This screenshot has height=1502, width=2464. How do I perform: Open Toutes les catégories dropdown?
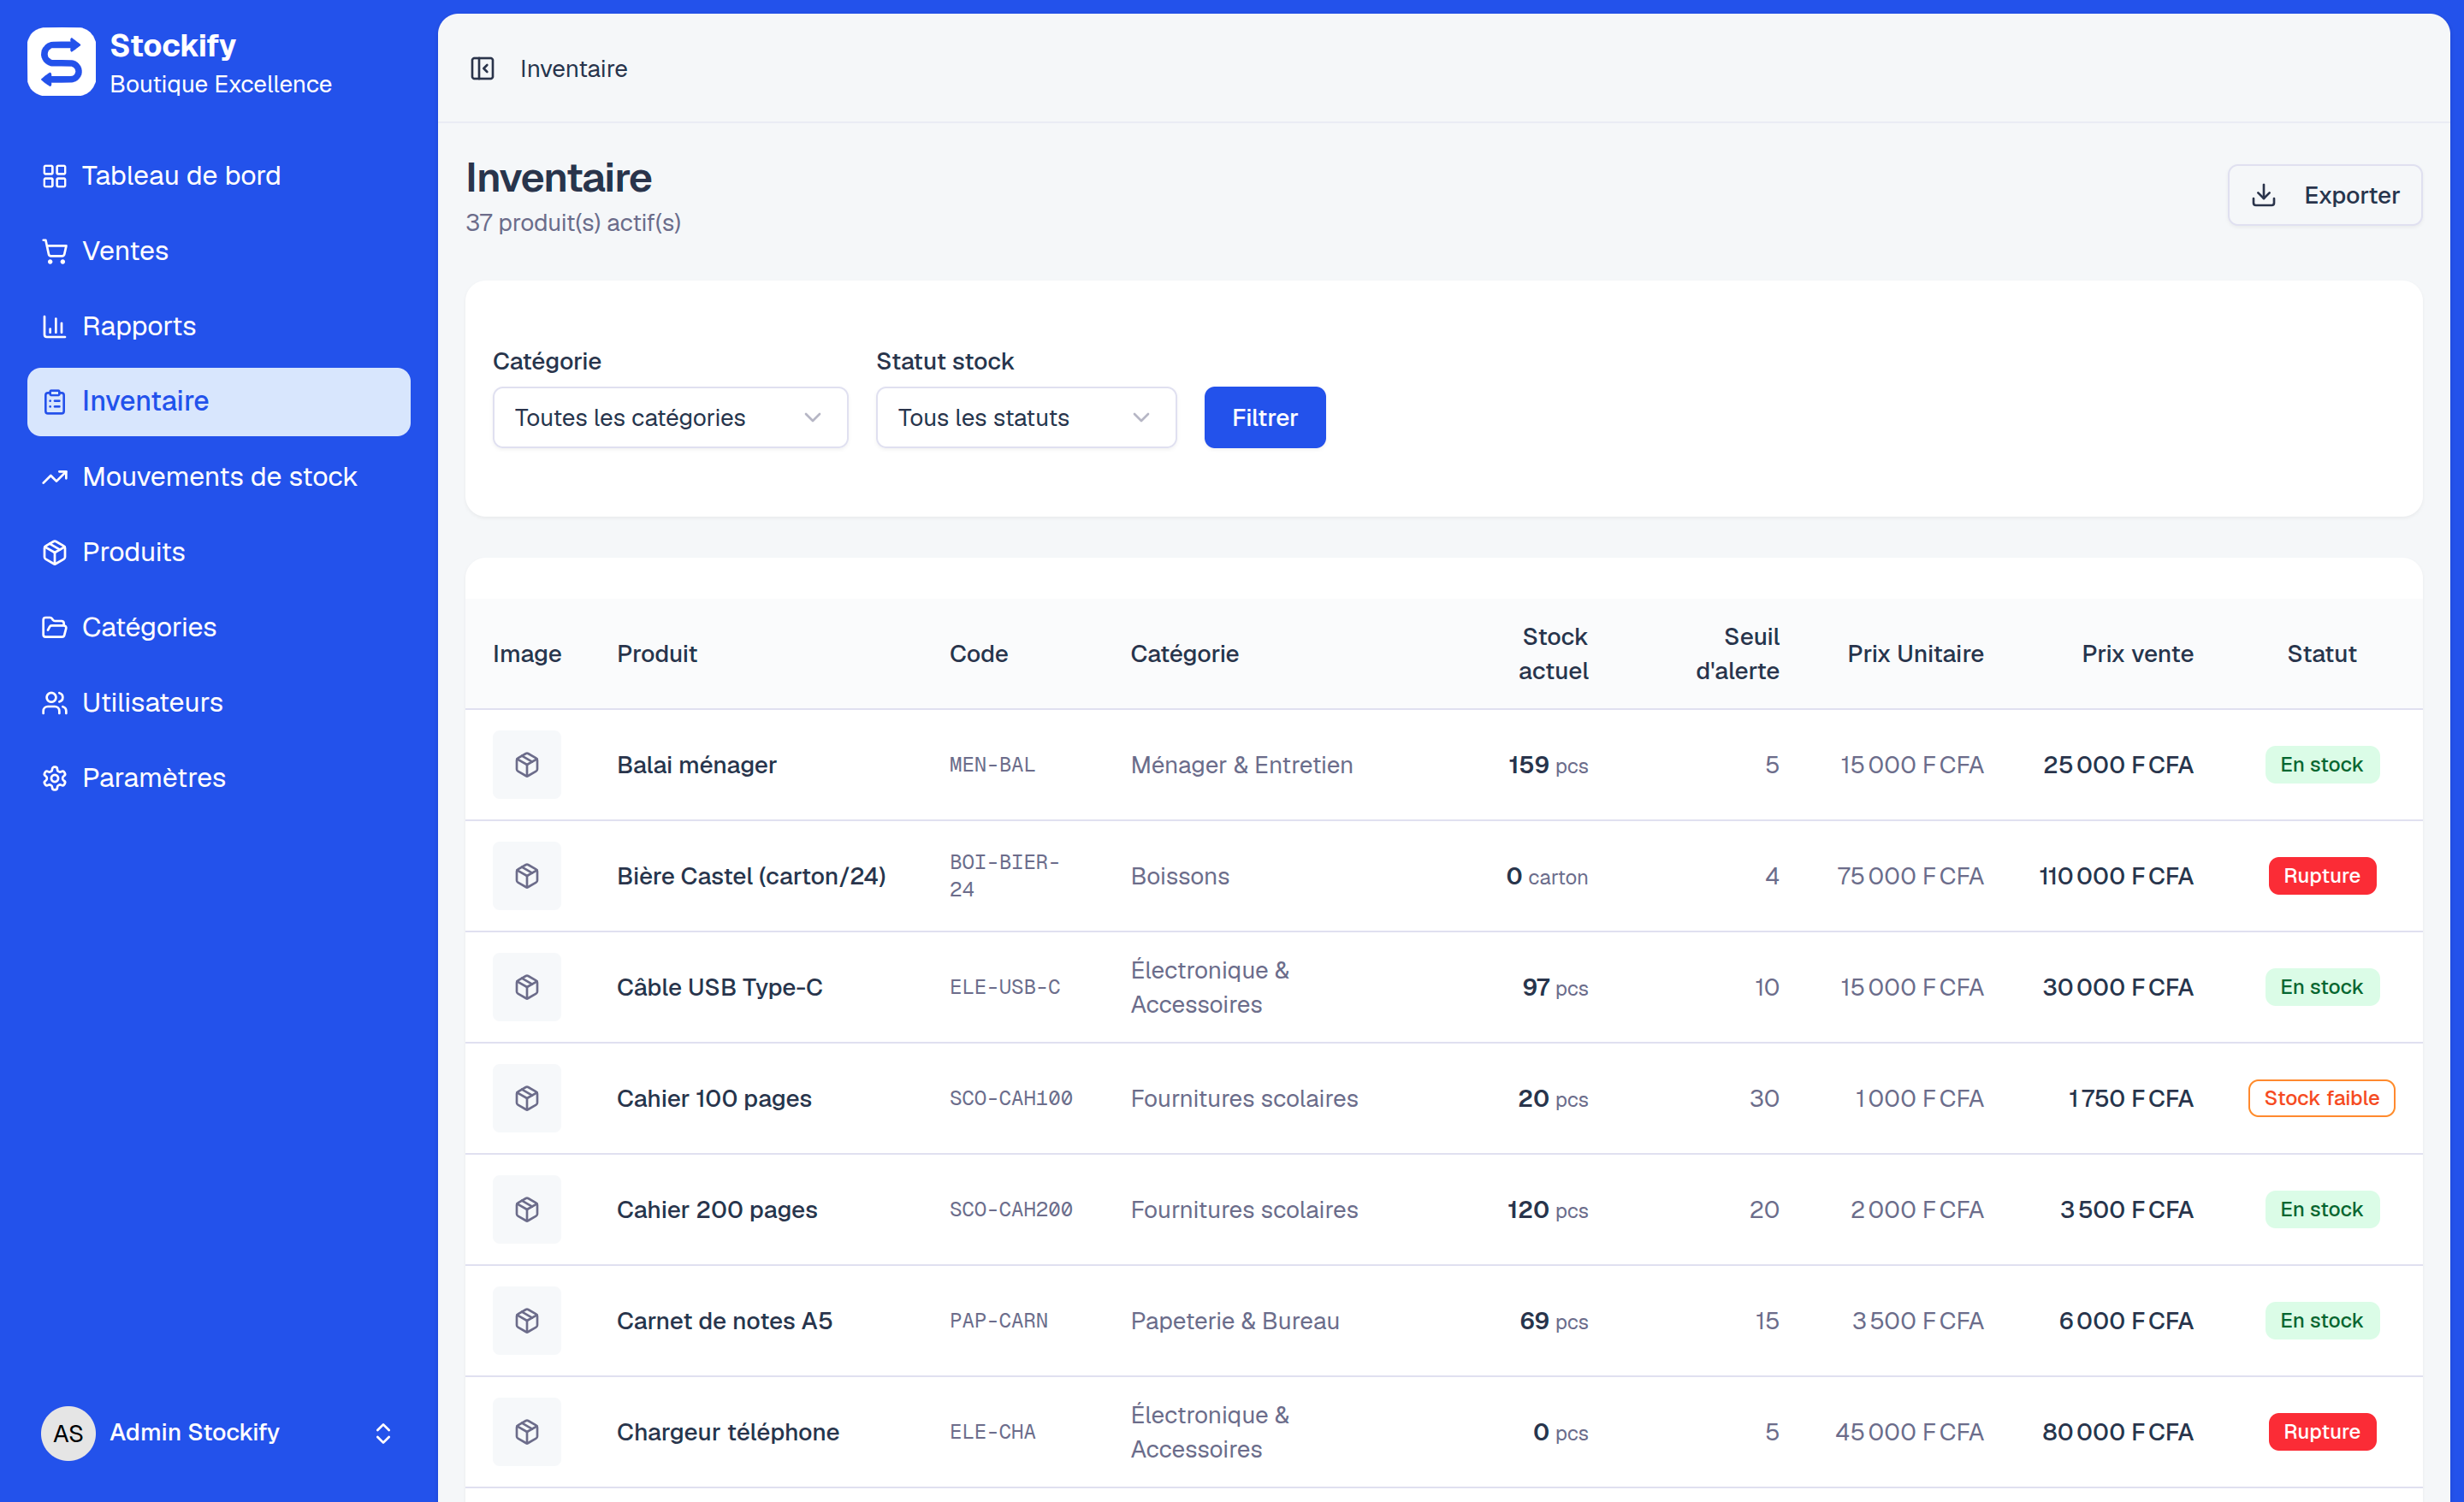point(670,417)
